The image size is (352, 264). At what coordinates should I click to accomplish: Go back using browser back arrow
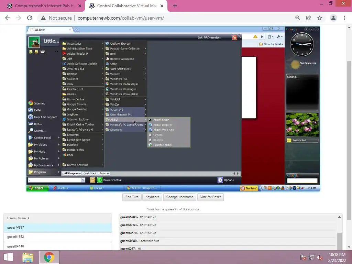(x=8, y=18)
